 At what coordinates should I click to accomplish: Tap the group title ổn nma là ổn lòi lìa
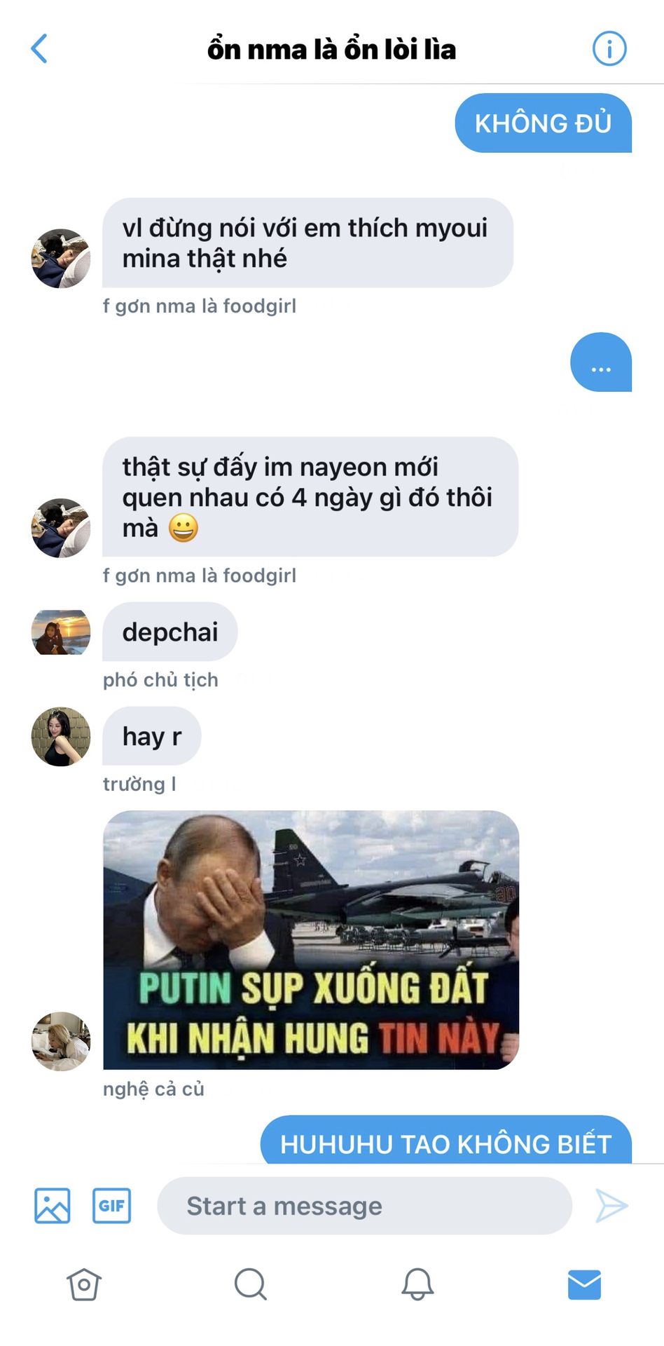pos(331,50)
